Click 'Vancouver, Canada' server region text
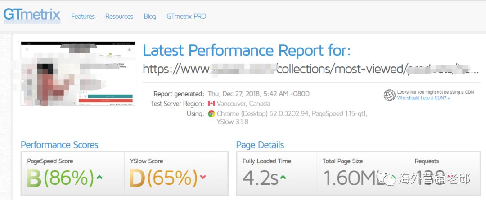 (x=243, y=104)
